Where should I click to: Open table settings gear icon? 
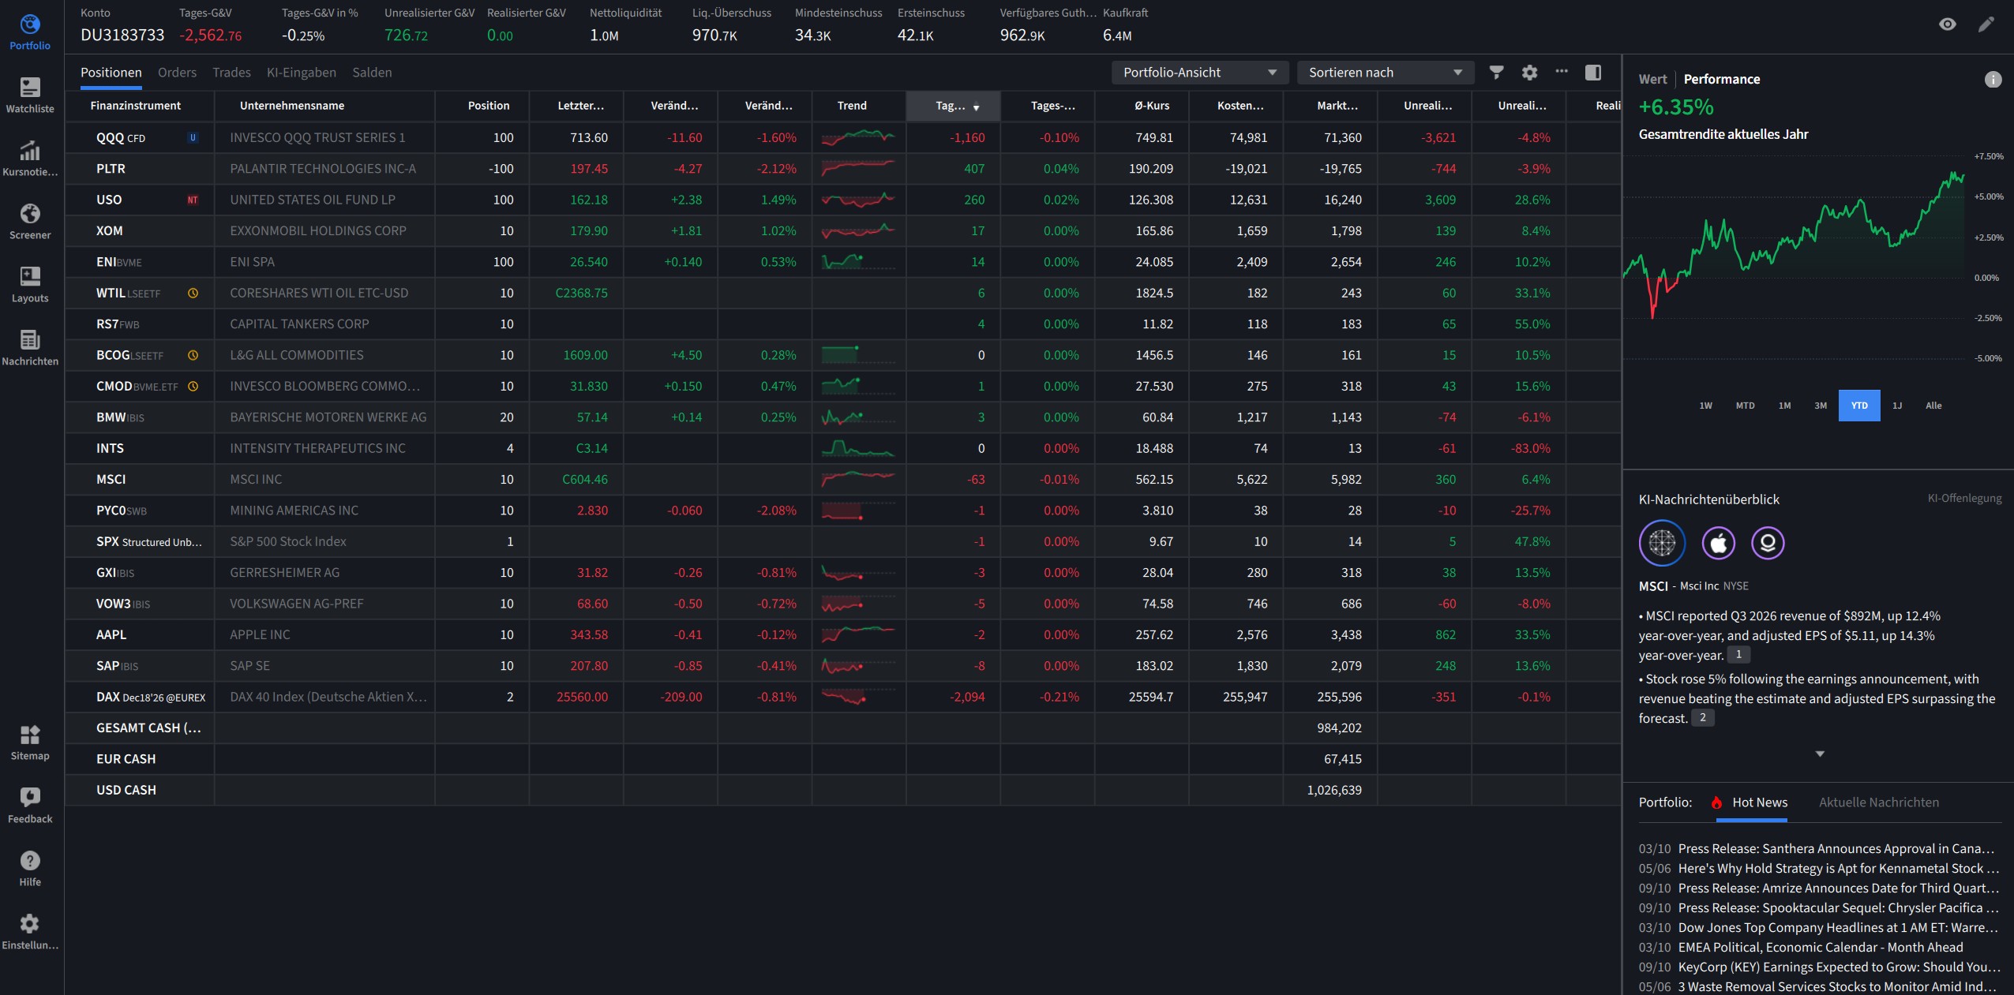[x=1529, y=73]
